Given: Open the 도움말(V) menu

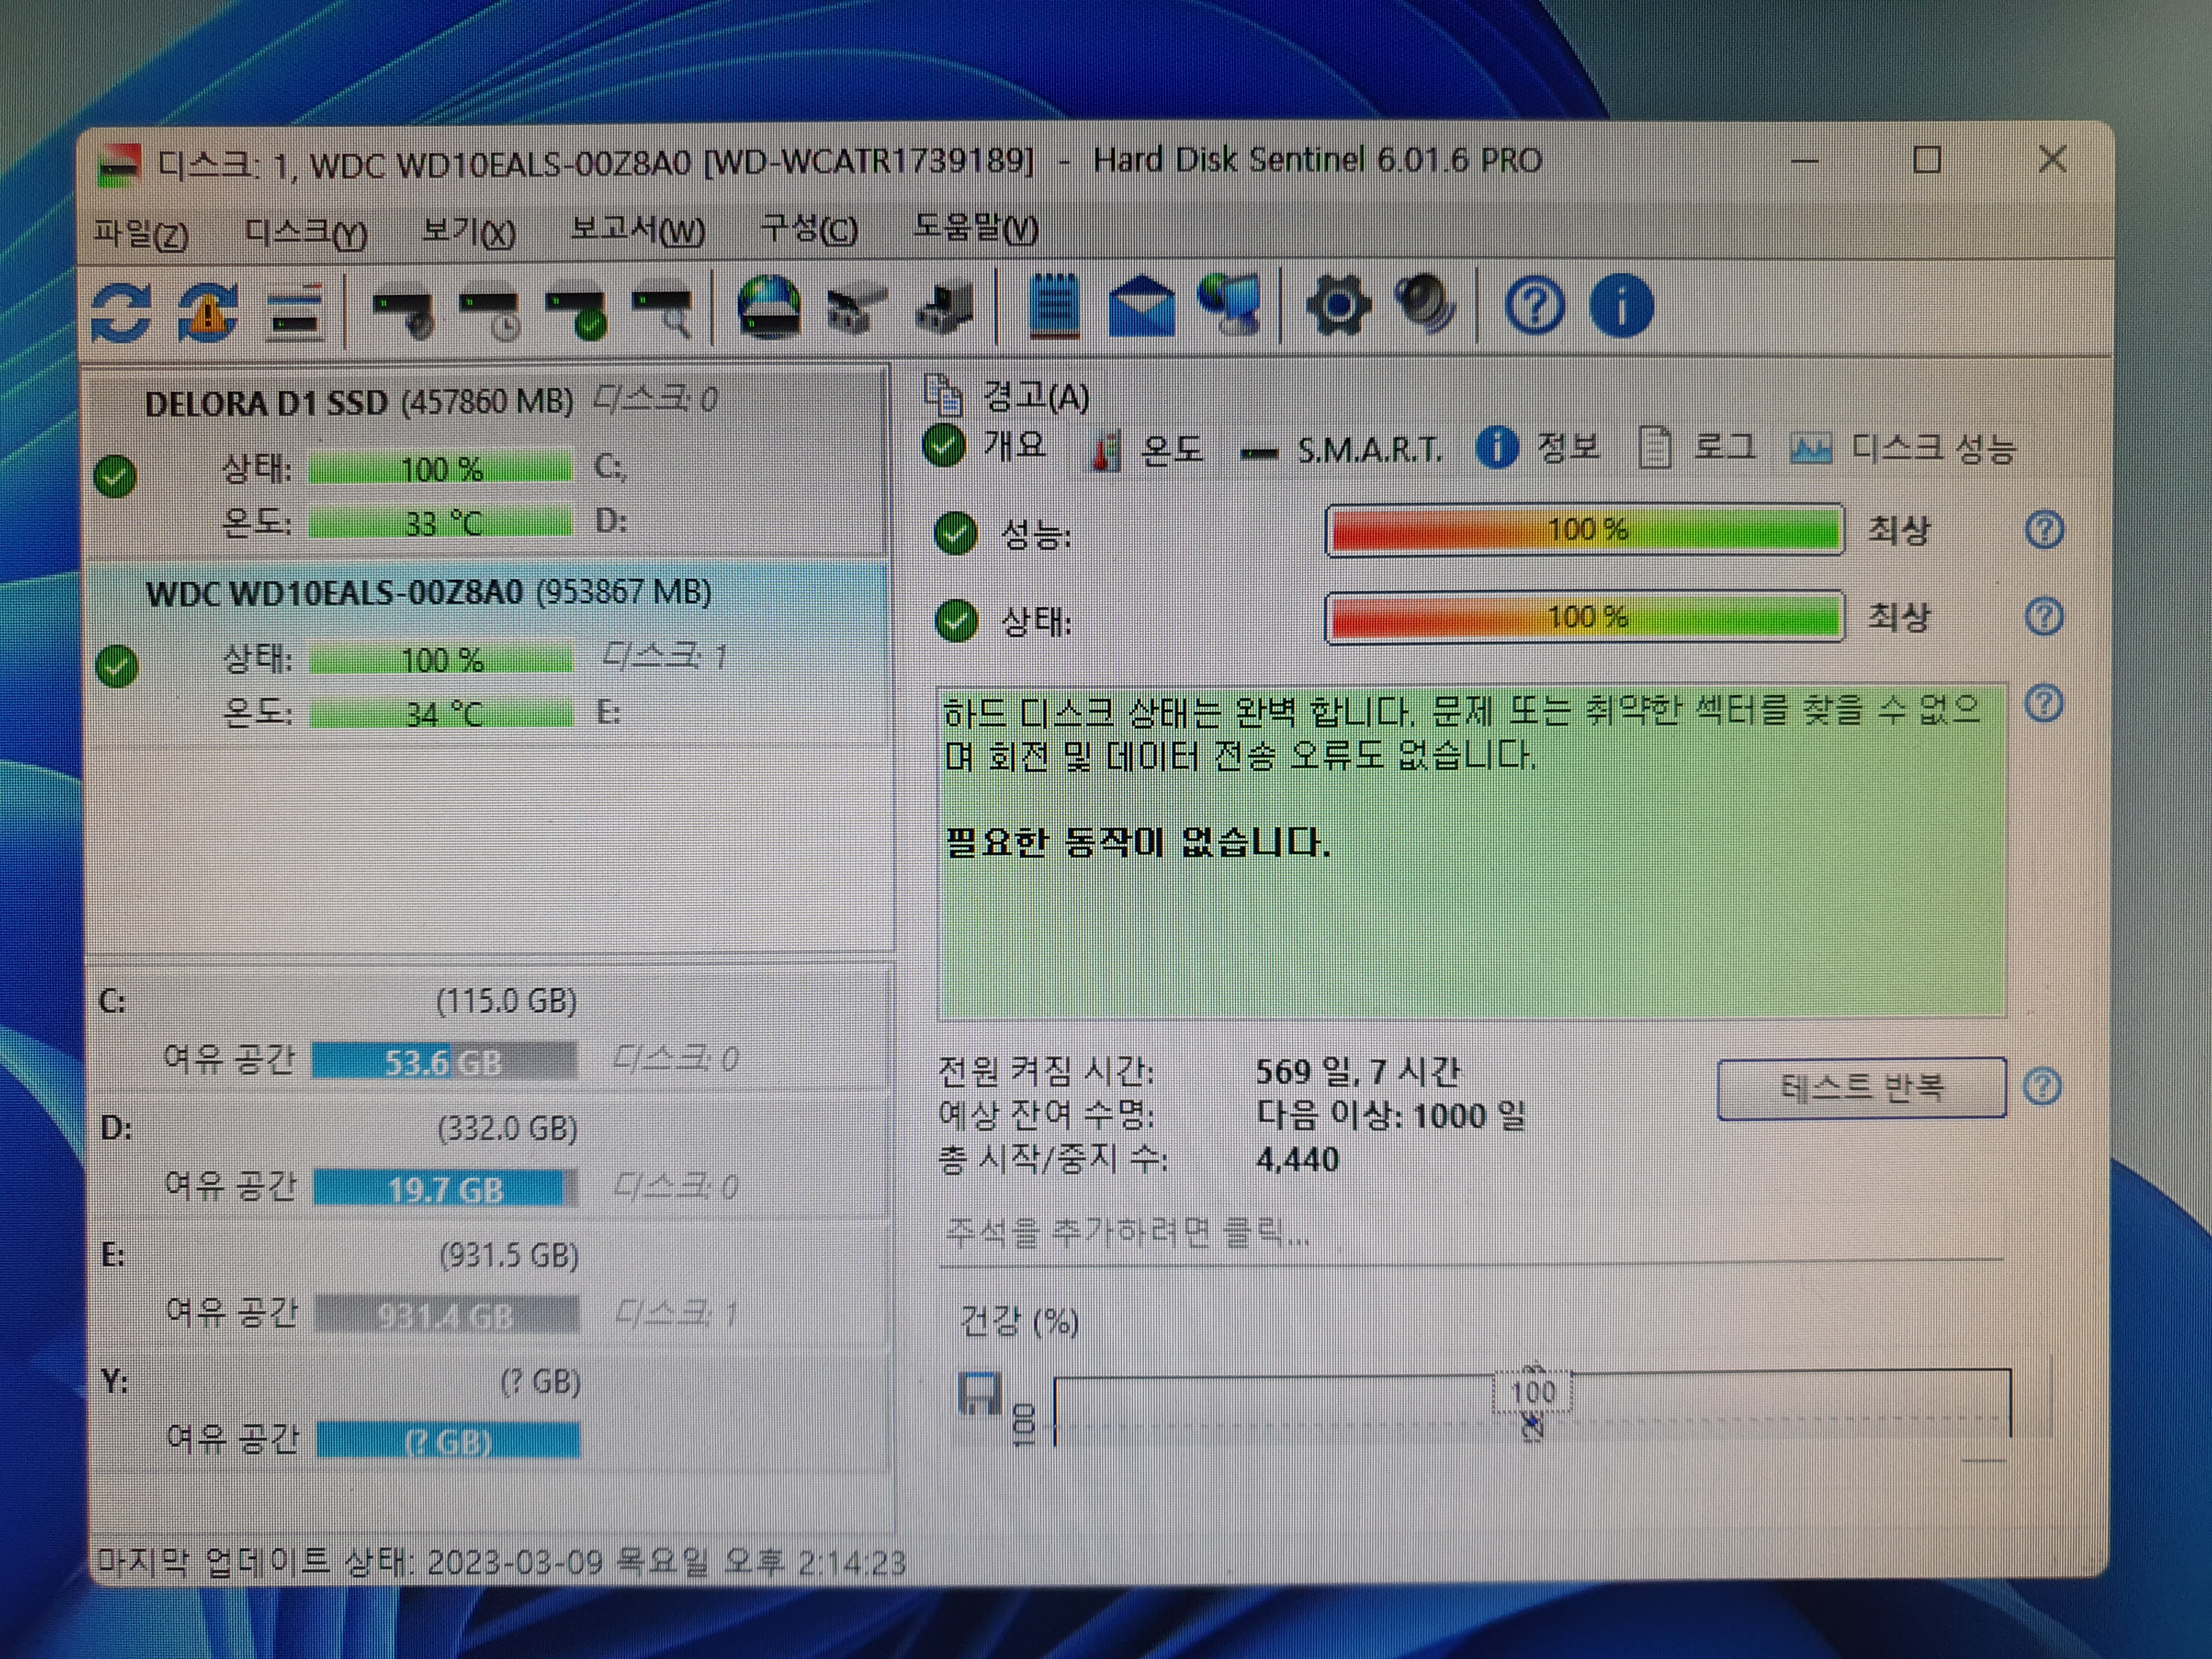Looking at the screenshot, I should 976,229.
